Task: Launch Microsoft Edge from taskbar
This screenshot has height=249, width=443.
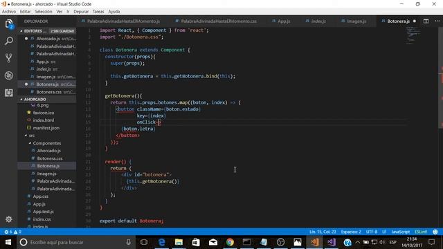Action: [x=161, y=242]
